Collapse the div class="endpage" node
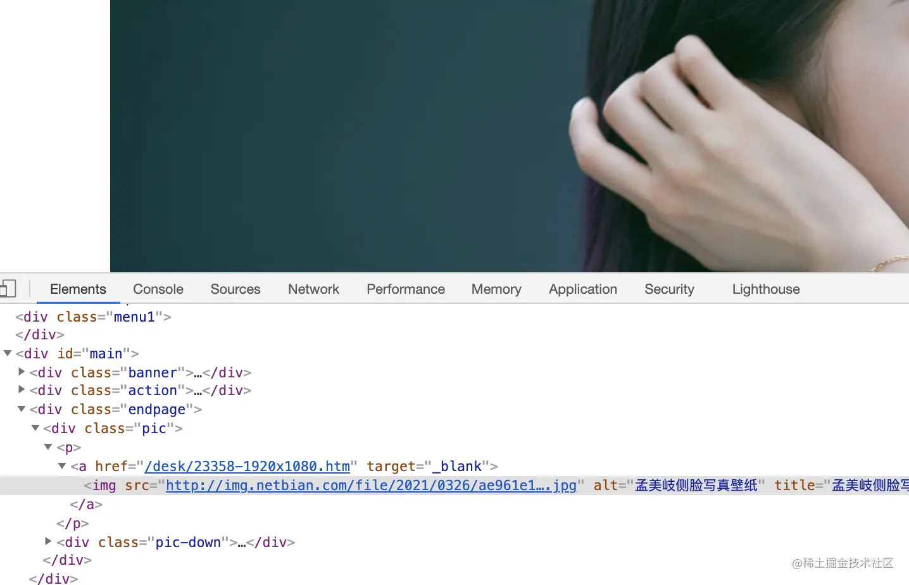The image size is (909, 585). pos(22,409)
